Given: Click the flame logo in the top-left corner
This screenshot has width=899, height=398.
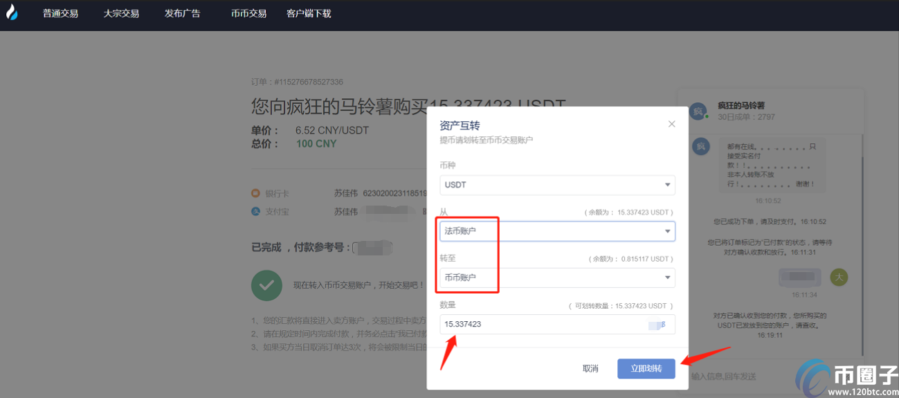Looking at the screenshot, I should [x=12, y=13].
